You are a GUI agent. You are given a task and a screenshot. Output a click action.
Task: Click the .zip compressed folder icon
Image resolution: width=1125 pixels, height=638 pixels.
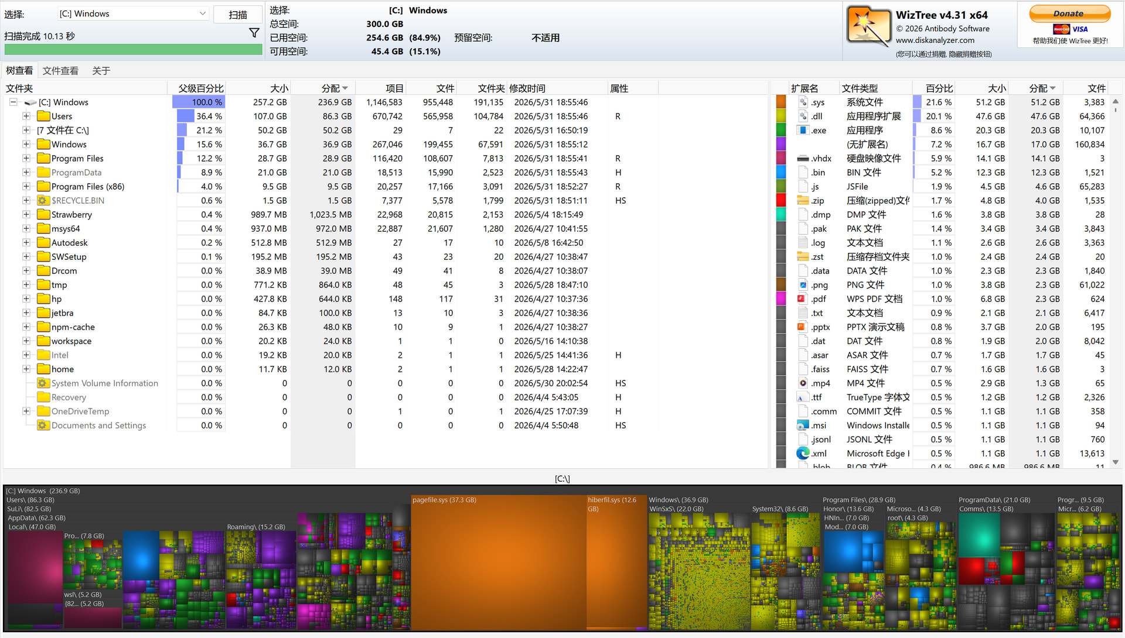[x=802, y=200]
